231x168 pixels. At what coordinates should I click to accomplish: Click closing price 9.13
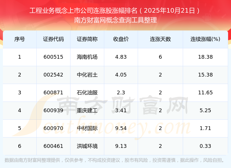121,146
